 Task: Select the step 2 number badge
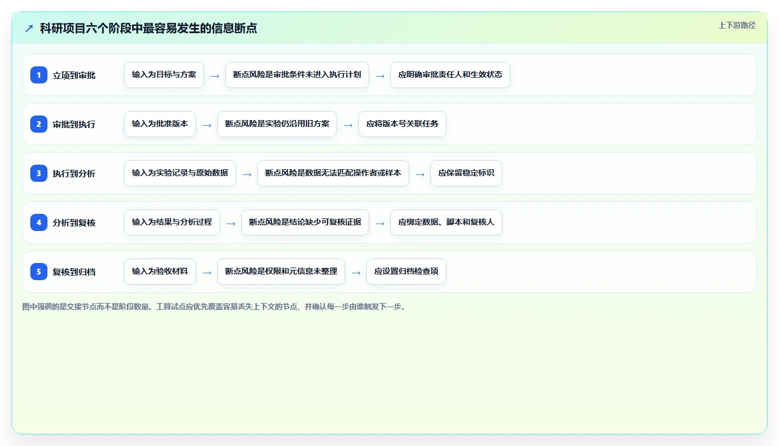[x=39, y=124]
